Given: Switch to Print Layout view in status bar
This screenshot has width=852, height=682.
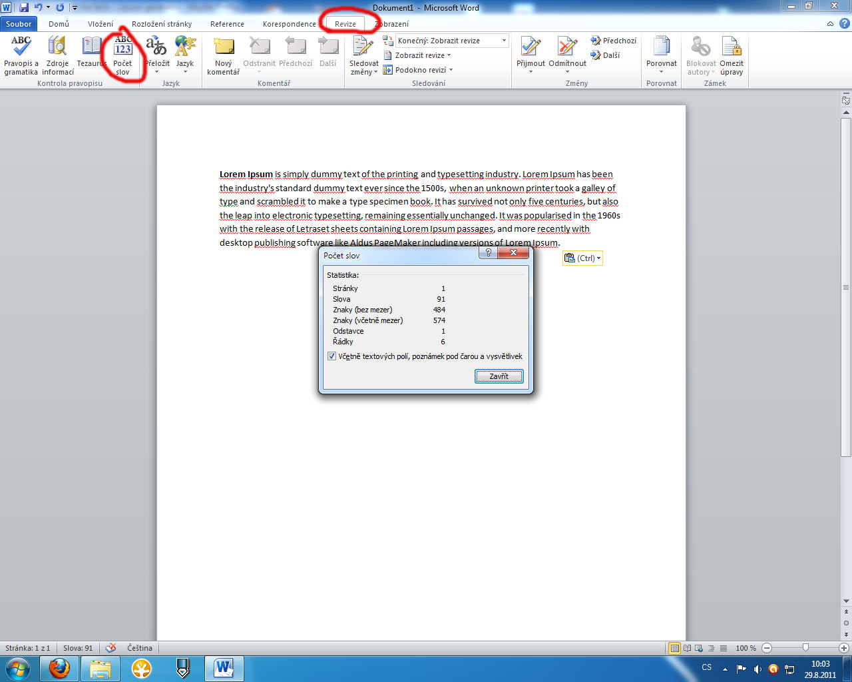Looking at the screenshot, I should (675, 648).
